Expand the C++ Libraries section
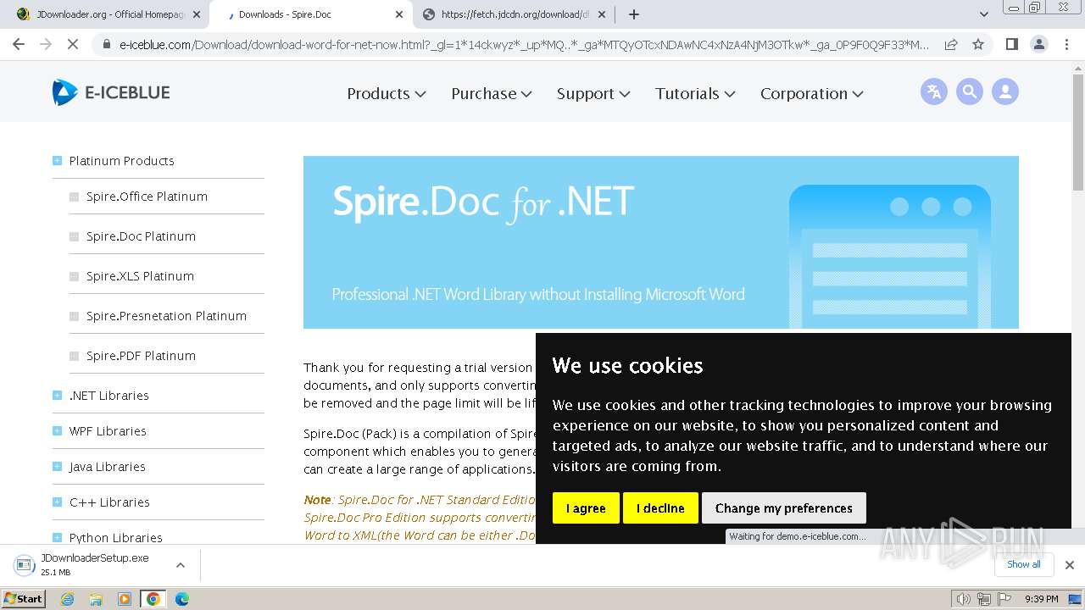1085x610 pixels. point(57,502)
